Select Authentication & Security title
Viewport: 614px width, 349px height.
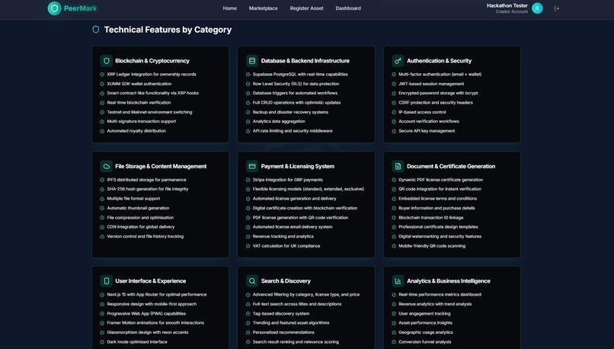click(439, 61)
